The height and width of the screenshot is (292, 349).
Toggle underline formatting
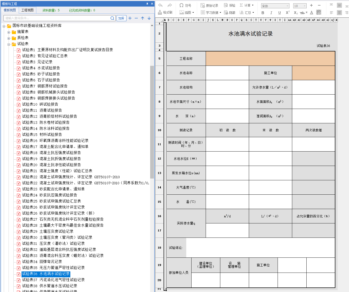pos(279,13)
